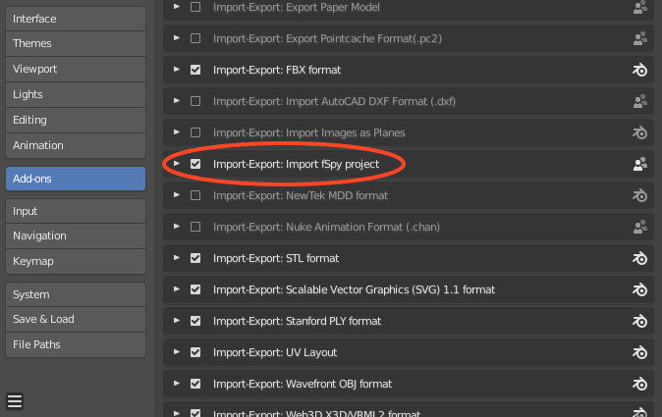Expand Import AutoCAD DXF add-on details
The image size is (662, 417).
(x=177, y=101)
